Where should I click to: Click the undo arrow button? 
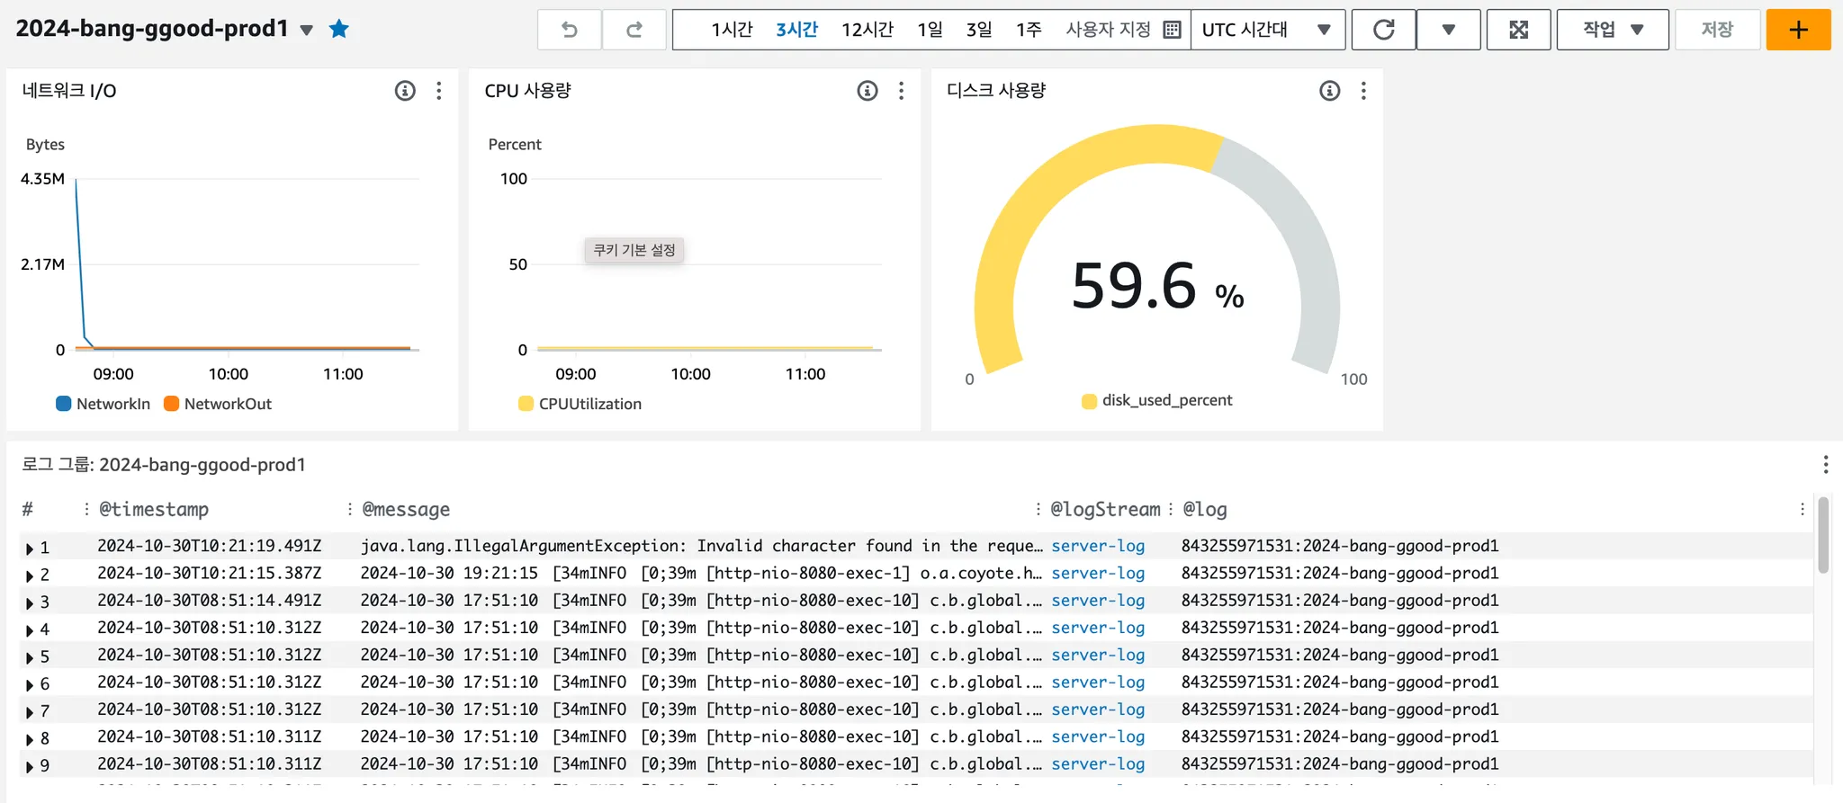coord(570,30)
